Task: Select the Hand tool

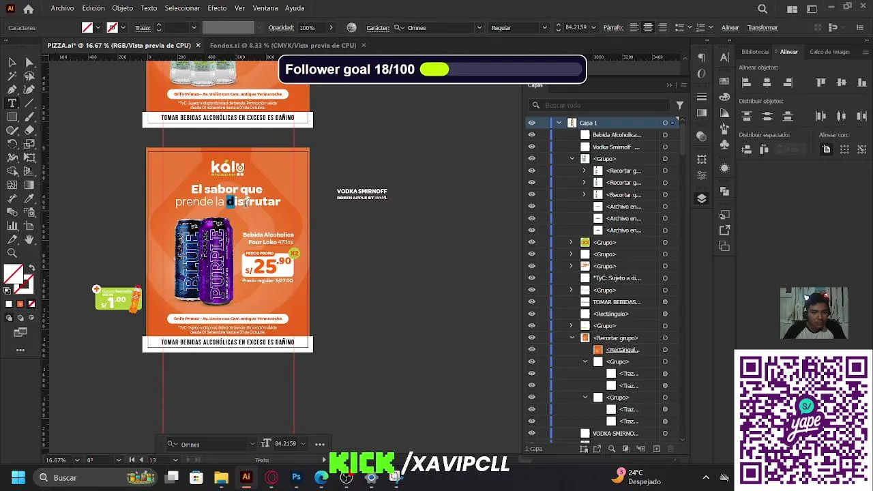Action: 29,239
